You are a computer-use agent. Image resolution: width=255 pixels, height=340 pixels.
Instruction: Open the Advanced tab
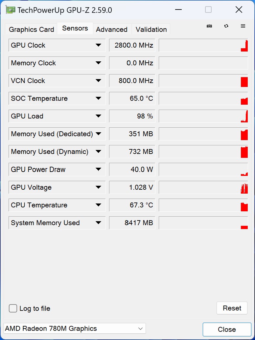tap(112, 30)
